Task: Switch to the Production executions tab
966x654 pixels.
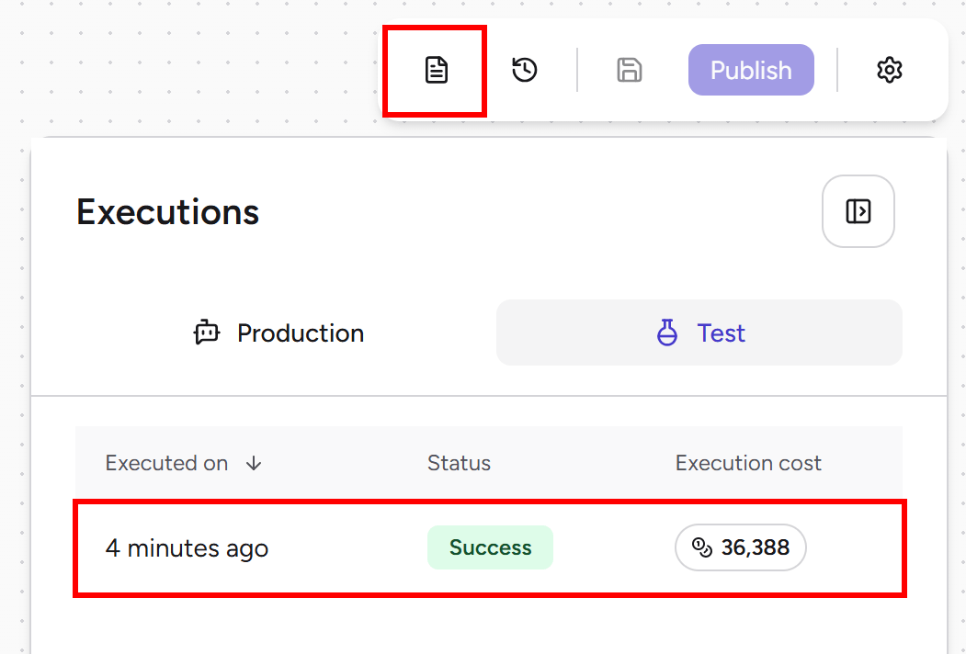Action: (x=278, y=333)
